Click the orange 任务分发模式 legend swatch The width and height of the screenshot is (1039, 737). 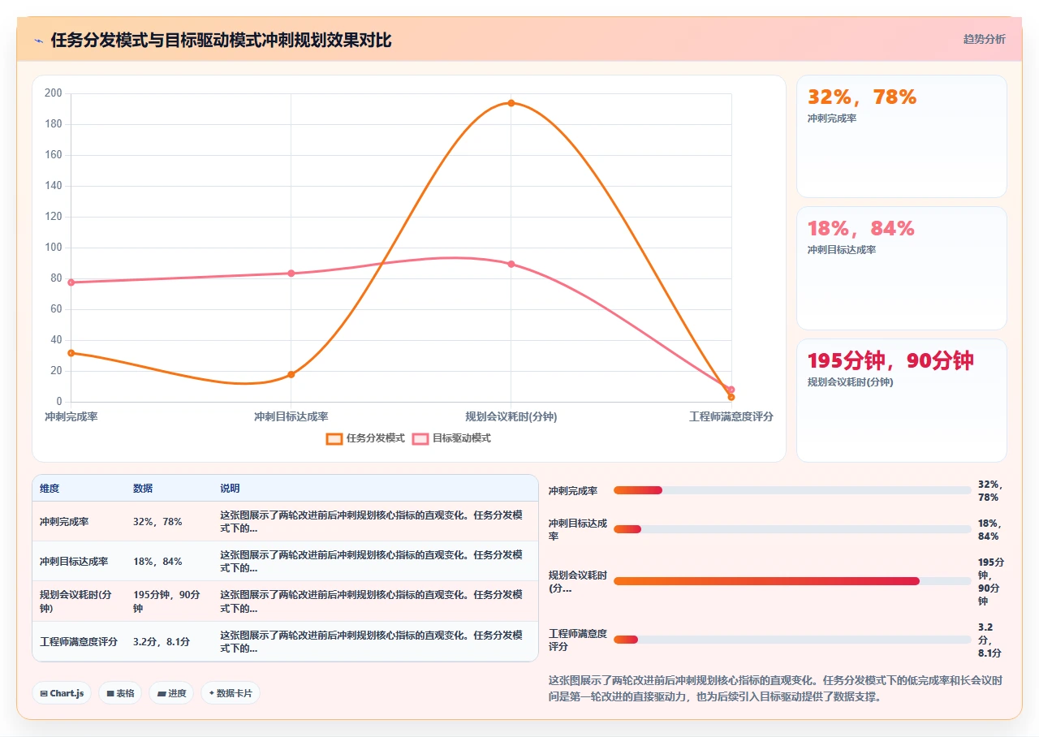coord(334,438)
